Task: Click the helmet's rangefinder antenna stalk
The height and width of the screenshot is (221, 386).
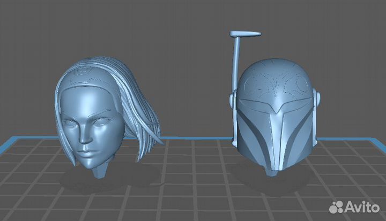Action: 236,64
